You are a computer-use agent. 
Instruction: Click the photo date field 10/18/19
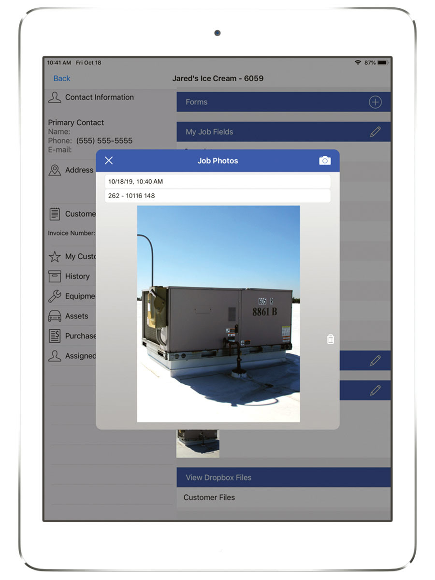217,182
